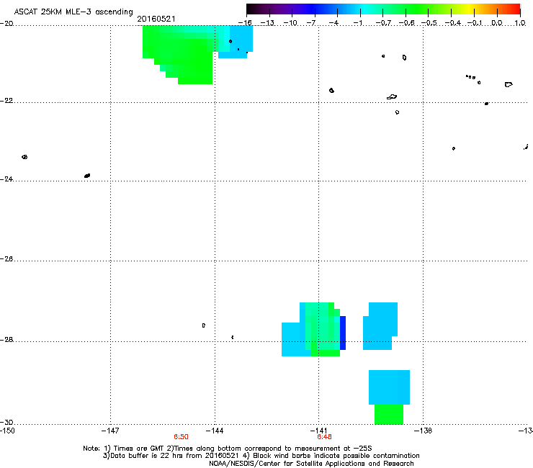Click the colorbar label "-0.5"
533x468 pixels.
429,23
